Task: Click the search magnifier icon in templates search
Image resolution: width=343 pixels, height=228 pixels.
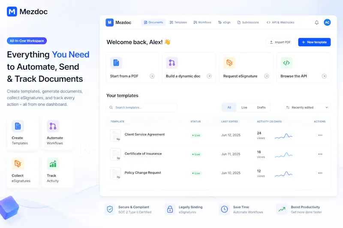Action: [x=111, y=107]
